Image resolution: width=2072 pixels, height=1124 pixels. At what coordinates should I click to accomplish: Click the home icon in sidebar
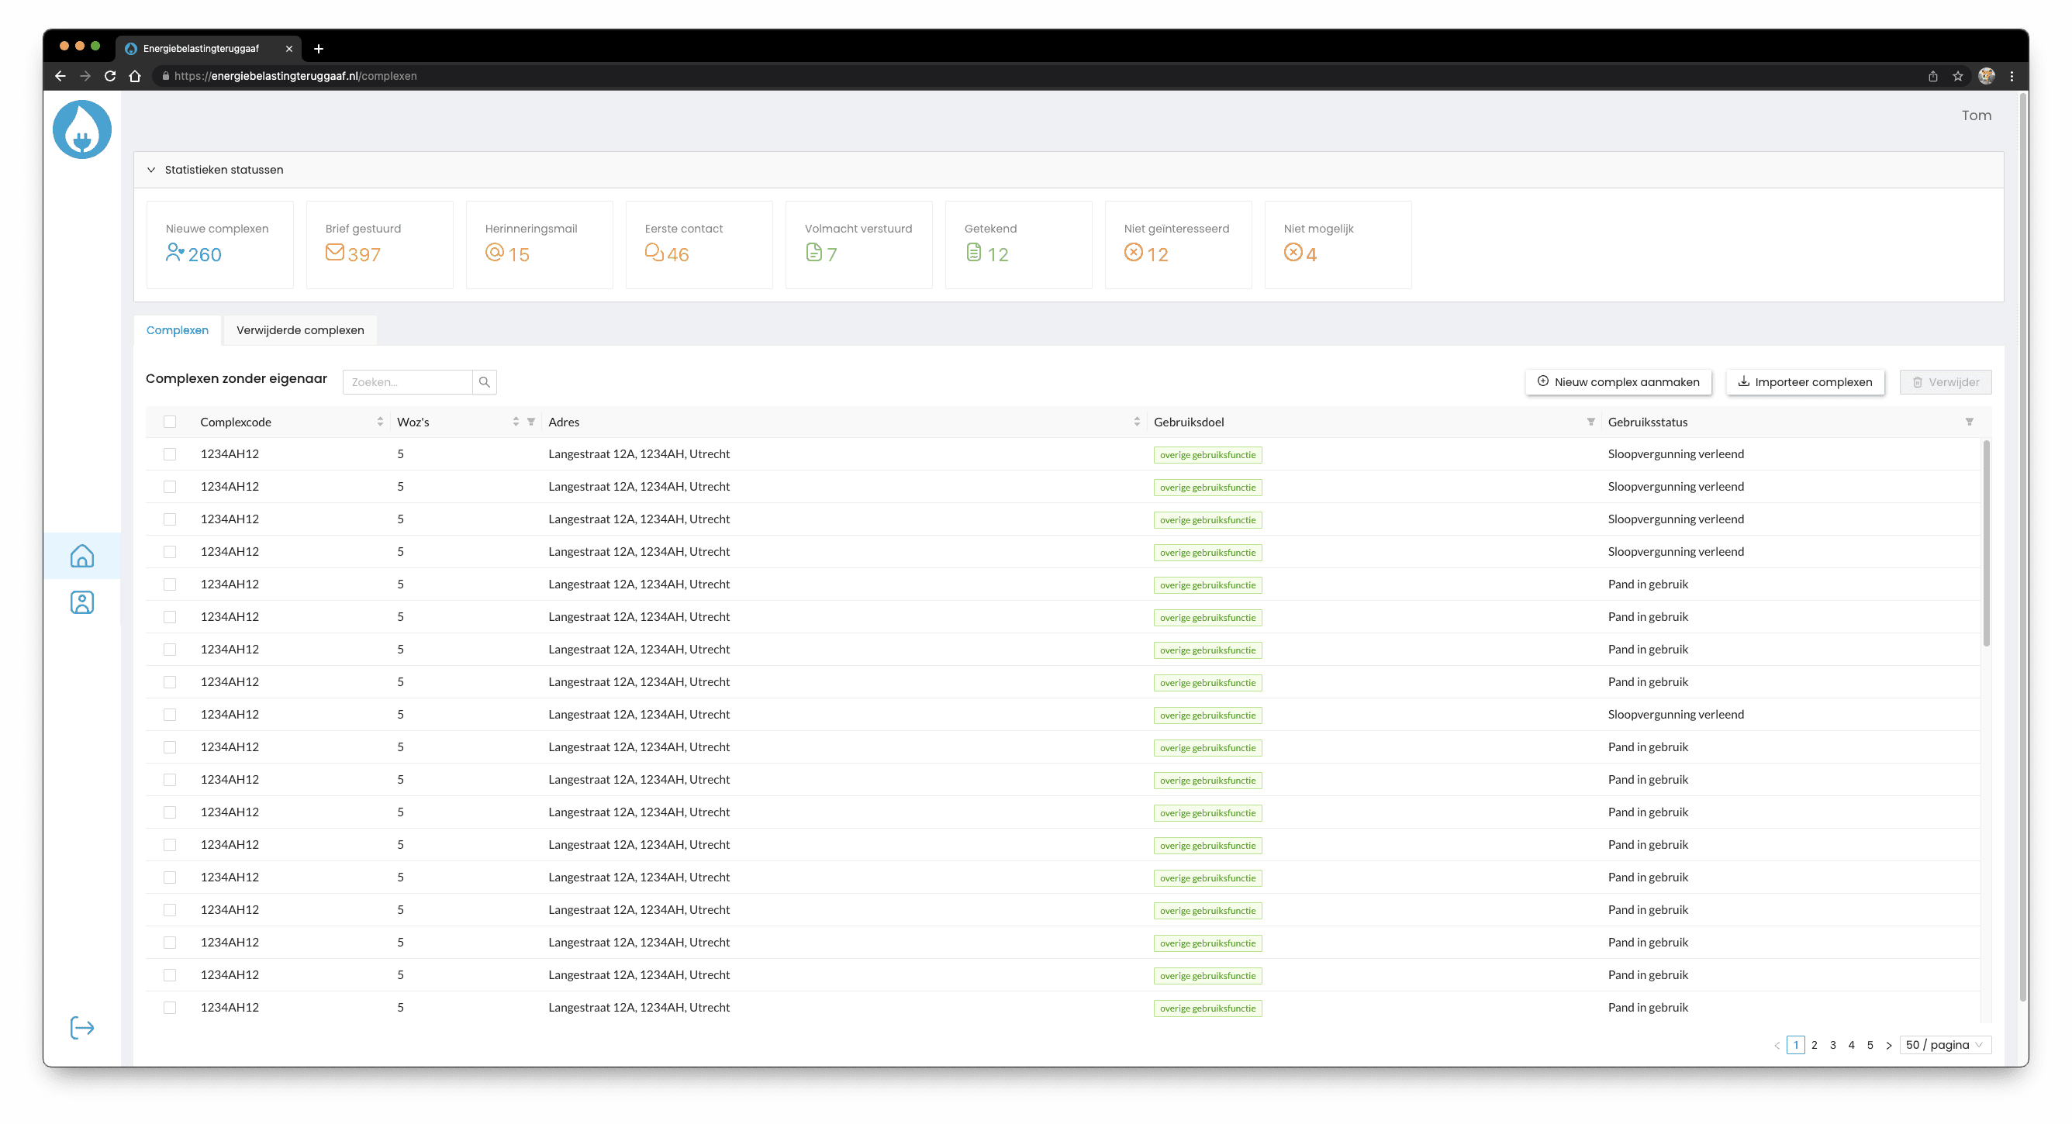pyautogui.click(x=82, y=556)
